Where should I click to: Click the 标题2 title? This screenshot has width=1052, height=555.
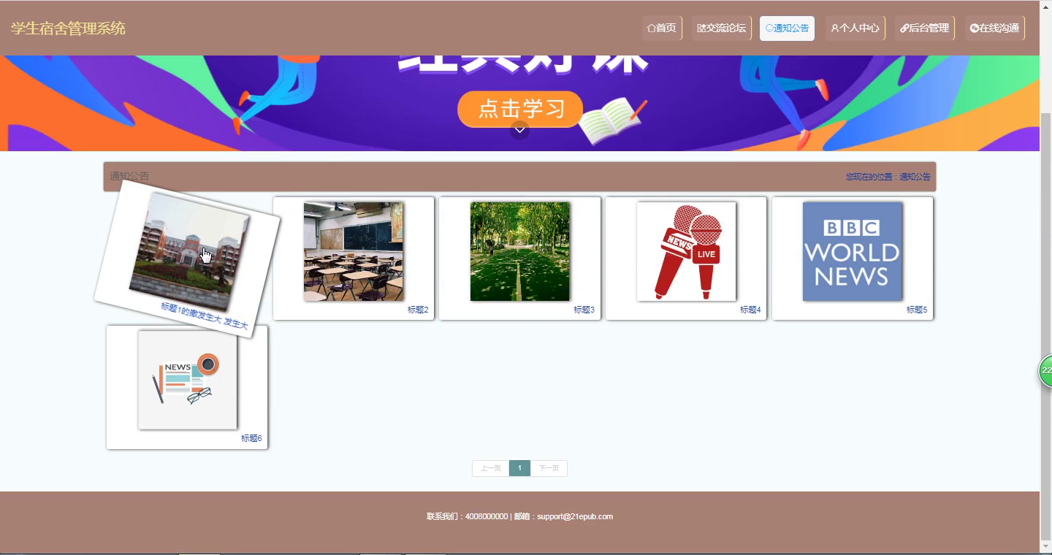tap(418, 310)
